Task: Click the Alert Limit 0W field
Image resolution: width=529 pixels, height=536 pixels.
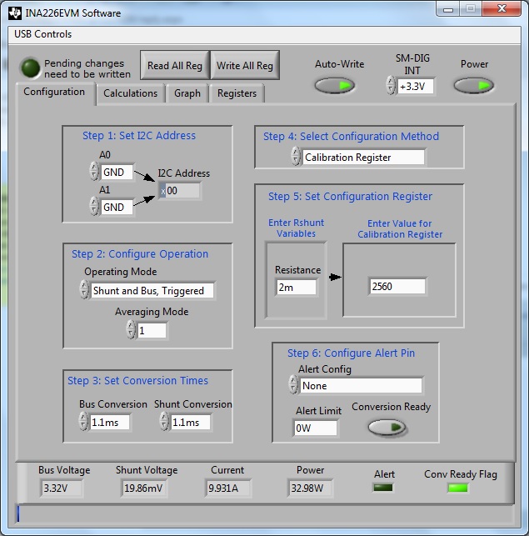Action: 316,428
